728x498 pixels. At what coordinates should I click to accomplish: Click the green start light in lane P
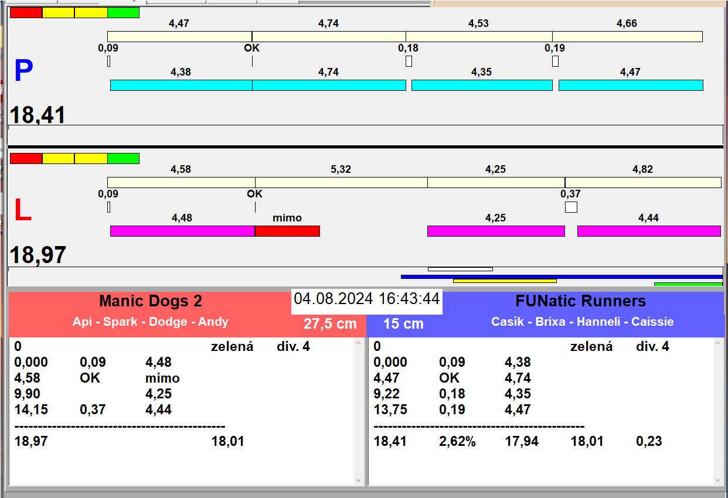(x=123, y=12)
